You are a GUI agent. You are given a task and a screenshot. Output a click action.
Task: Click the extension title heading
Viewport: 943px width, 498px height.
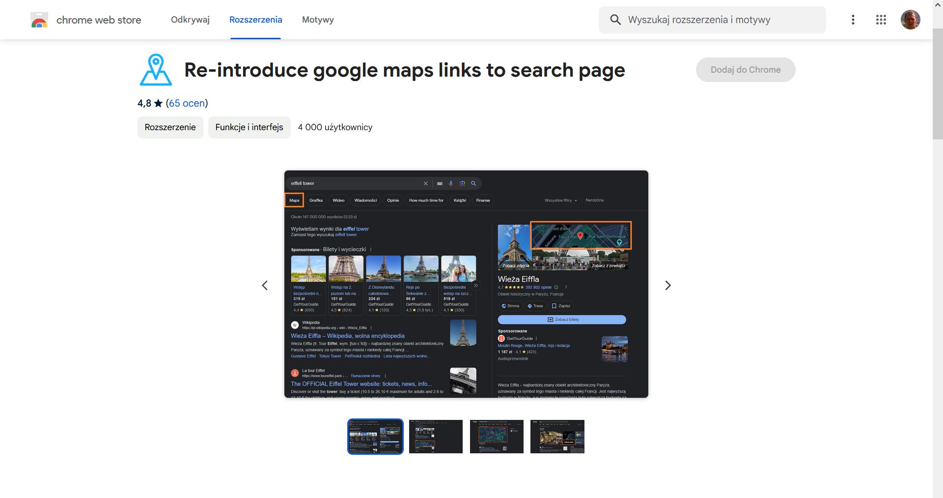tap(405, 70)
